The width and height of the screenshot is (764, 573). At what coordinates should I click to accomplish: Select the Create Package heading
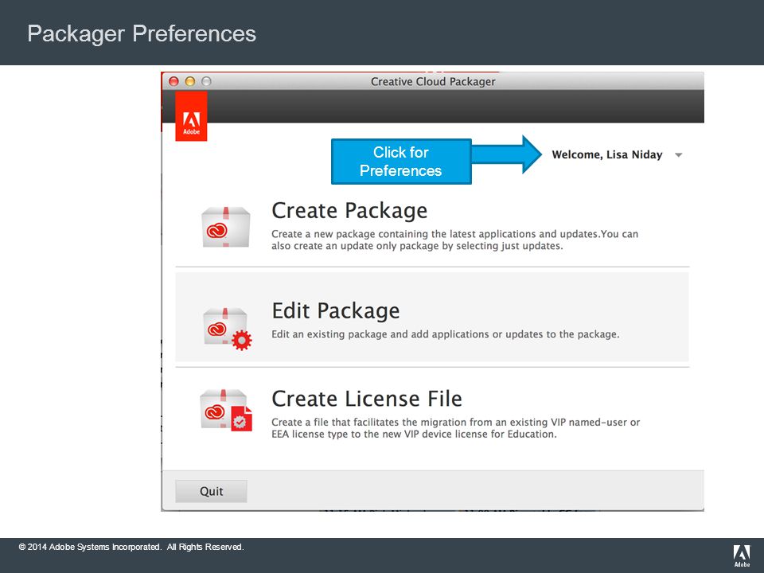coord(349,210)
